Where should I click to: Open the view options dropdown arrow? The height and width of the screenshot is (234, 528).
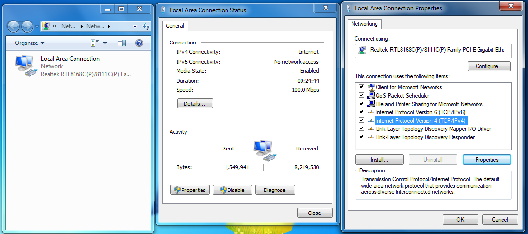[x=105, y=43]
